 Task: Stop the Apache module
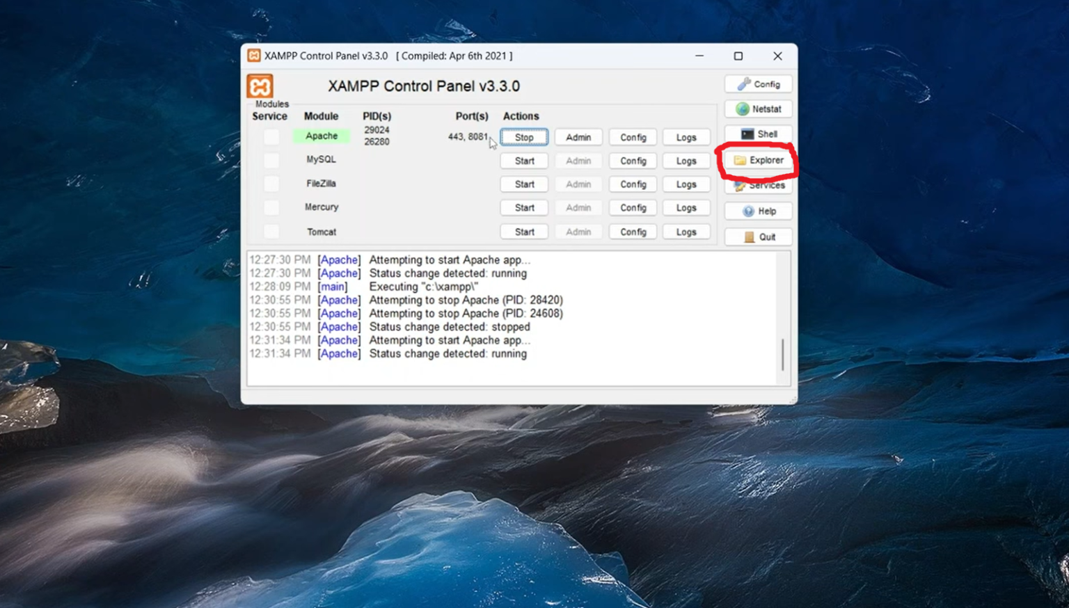point(524,138)
